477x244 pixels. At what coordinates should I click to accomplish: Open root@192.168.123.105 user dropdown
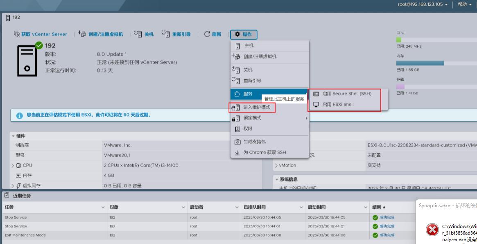(x=423, y=5)
